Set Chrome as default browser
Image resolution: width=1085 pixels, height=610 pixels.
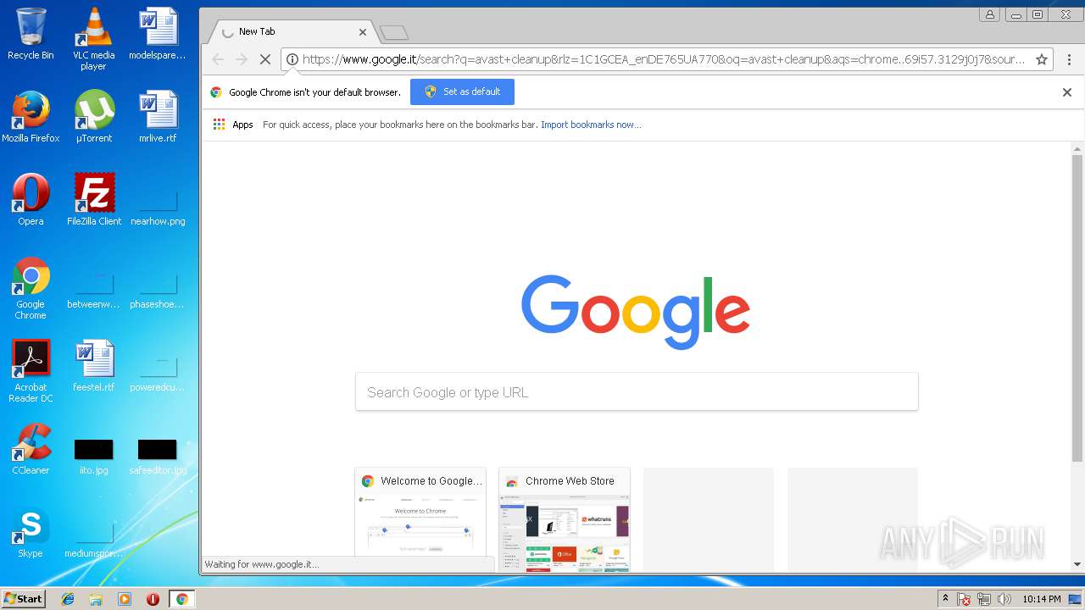click(x=462, y=91)
